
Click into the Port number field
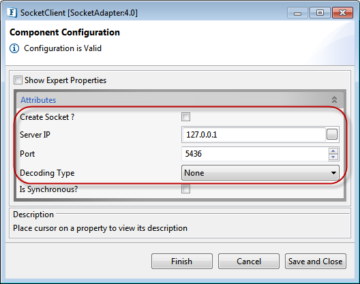coord(255,154)
